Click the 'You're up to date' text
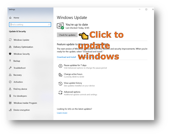169x135 pixels. (77, 25)
